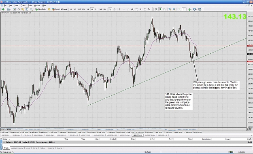Select the vertical line drawing tool

[x=119, y=9]
